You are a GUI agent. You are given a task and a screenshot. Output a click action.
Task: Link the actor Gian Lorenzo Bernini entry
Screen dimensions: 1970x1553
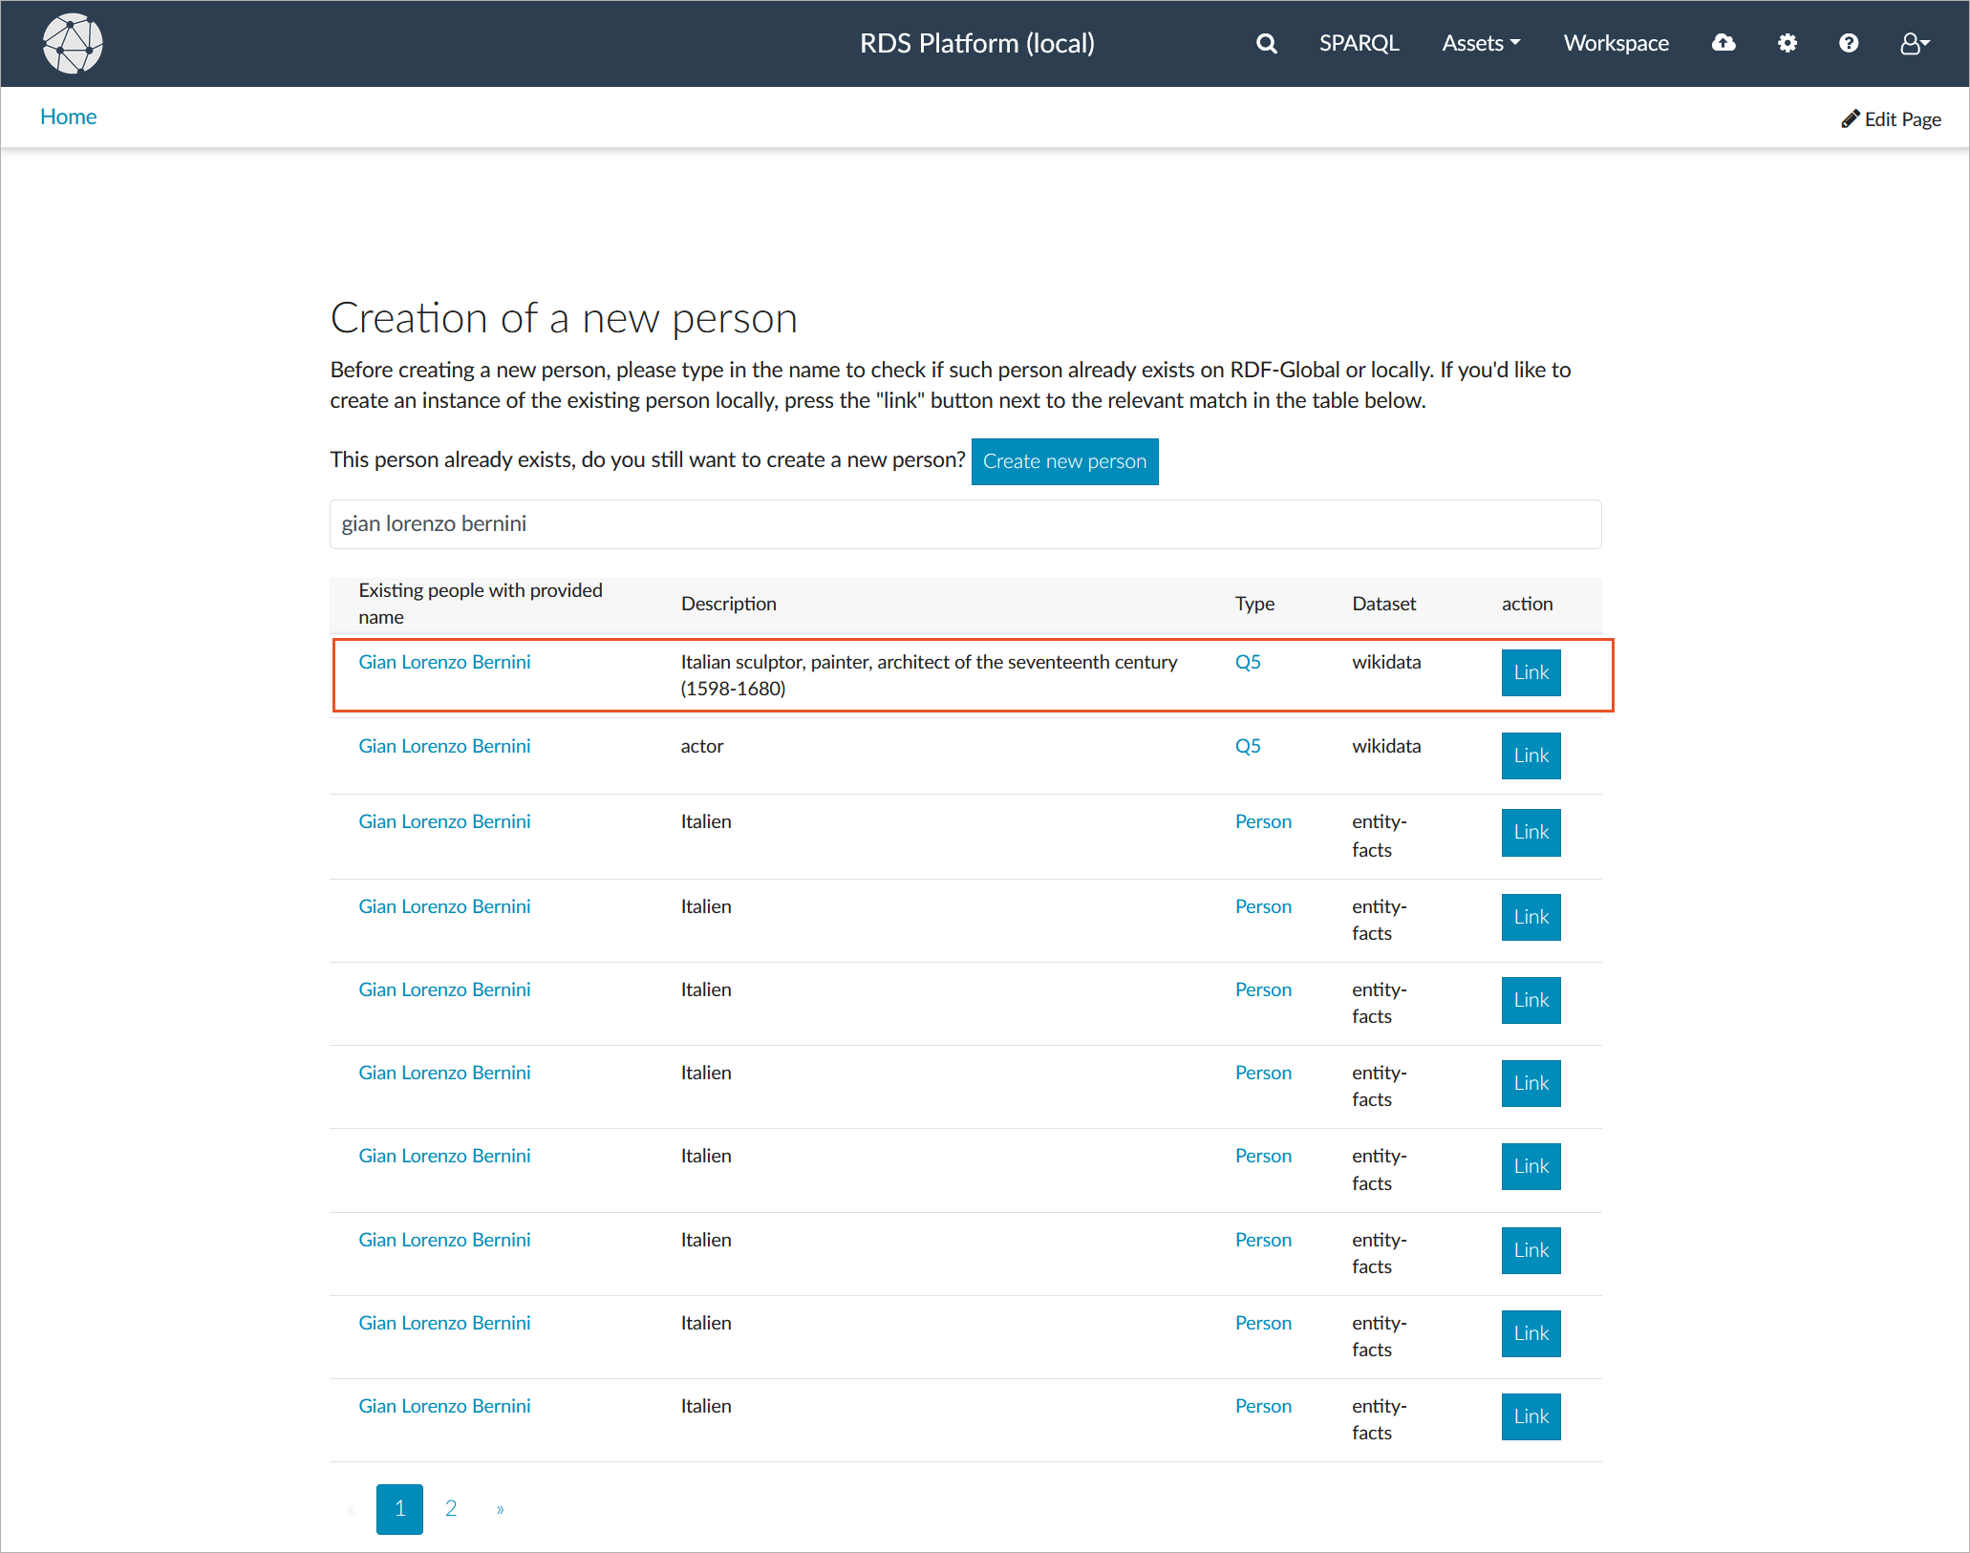(1531, 755)
